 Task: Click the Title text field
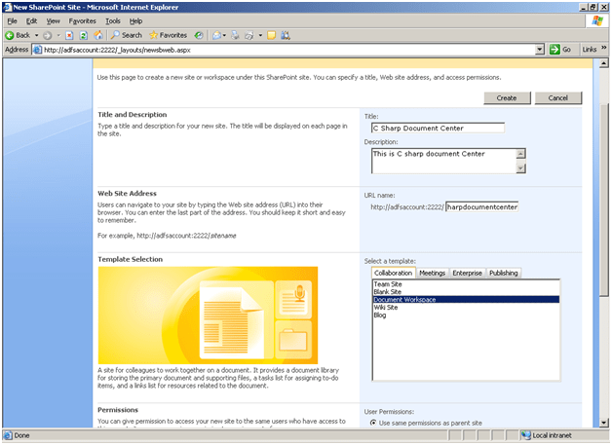tap(438, 128)
